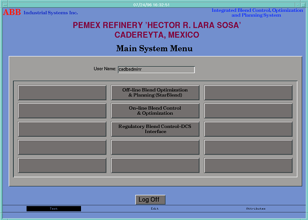The height and width of the screenshot is (220, 308).
Task: Click the ABB logo
Action: [x=12, y=12]
